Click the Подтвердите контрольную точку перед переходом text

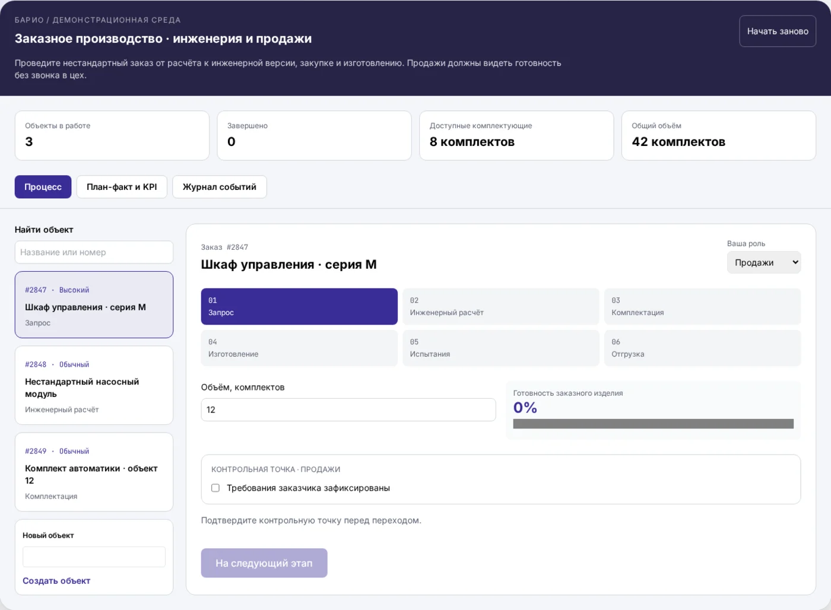coord(311,520)
